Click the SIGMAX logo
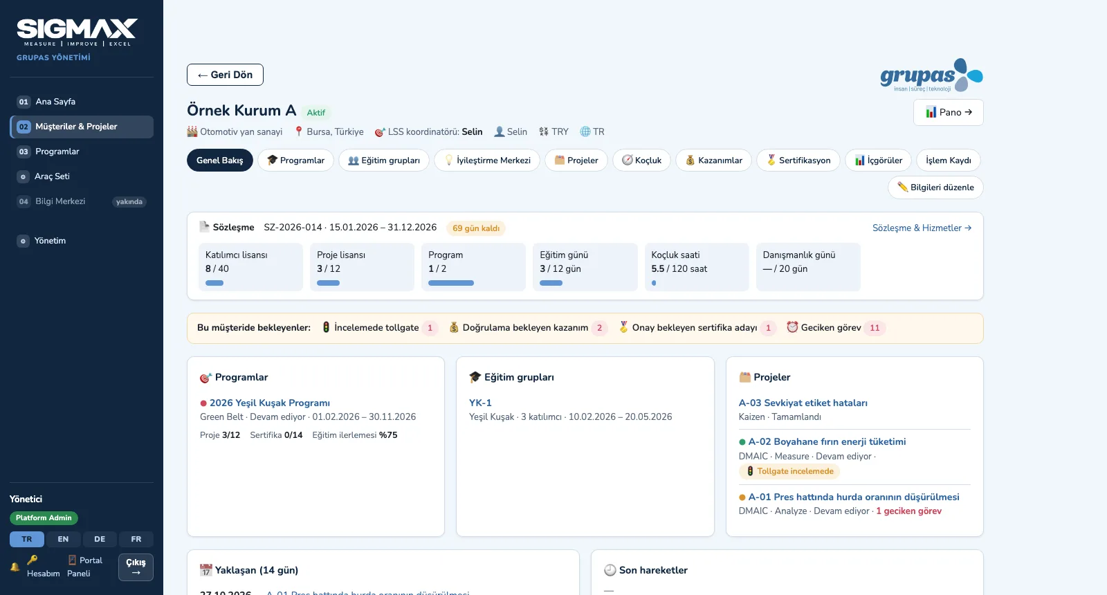 pyautogui.click(x=77, y=33)
